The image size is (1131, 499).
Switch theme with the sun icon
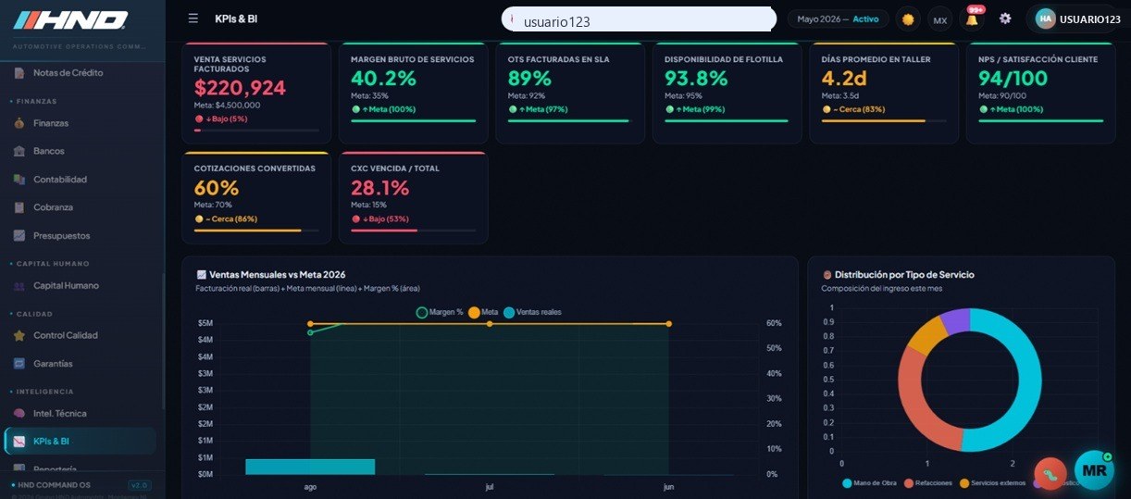(908, 19)
